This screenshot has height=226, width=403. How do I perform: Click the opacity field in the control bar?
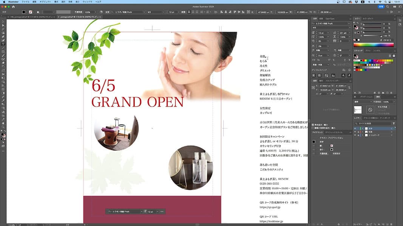[90, 12]
